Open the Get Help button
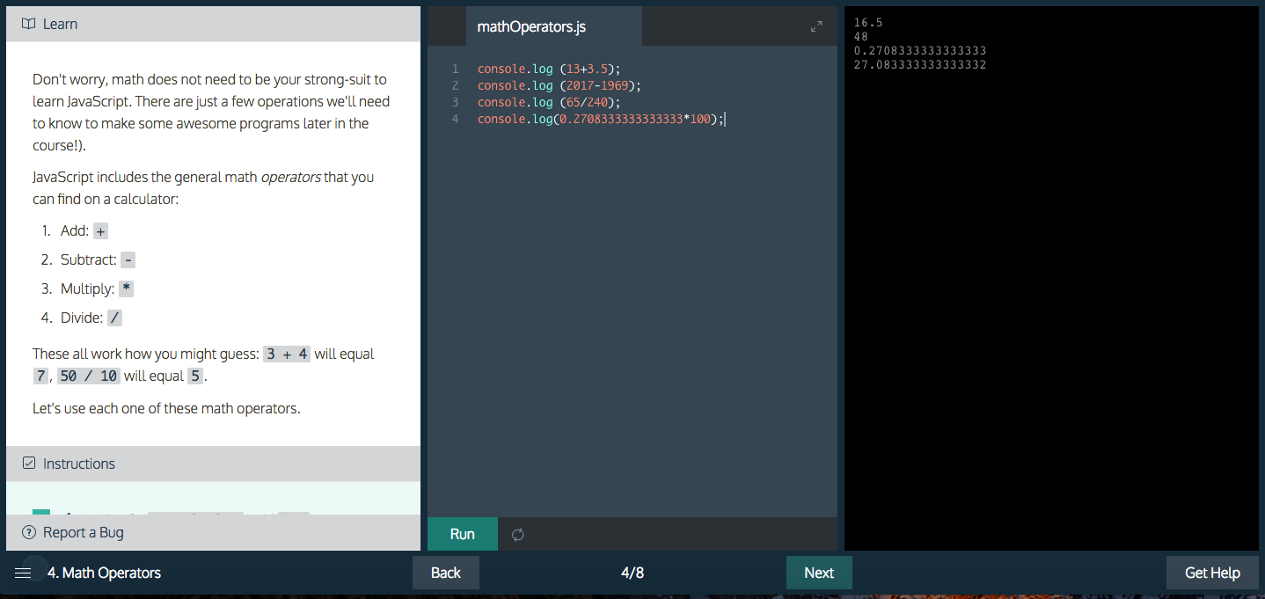Screen dimensions: 1265x599 tap(1212, 573)
